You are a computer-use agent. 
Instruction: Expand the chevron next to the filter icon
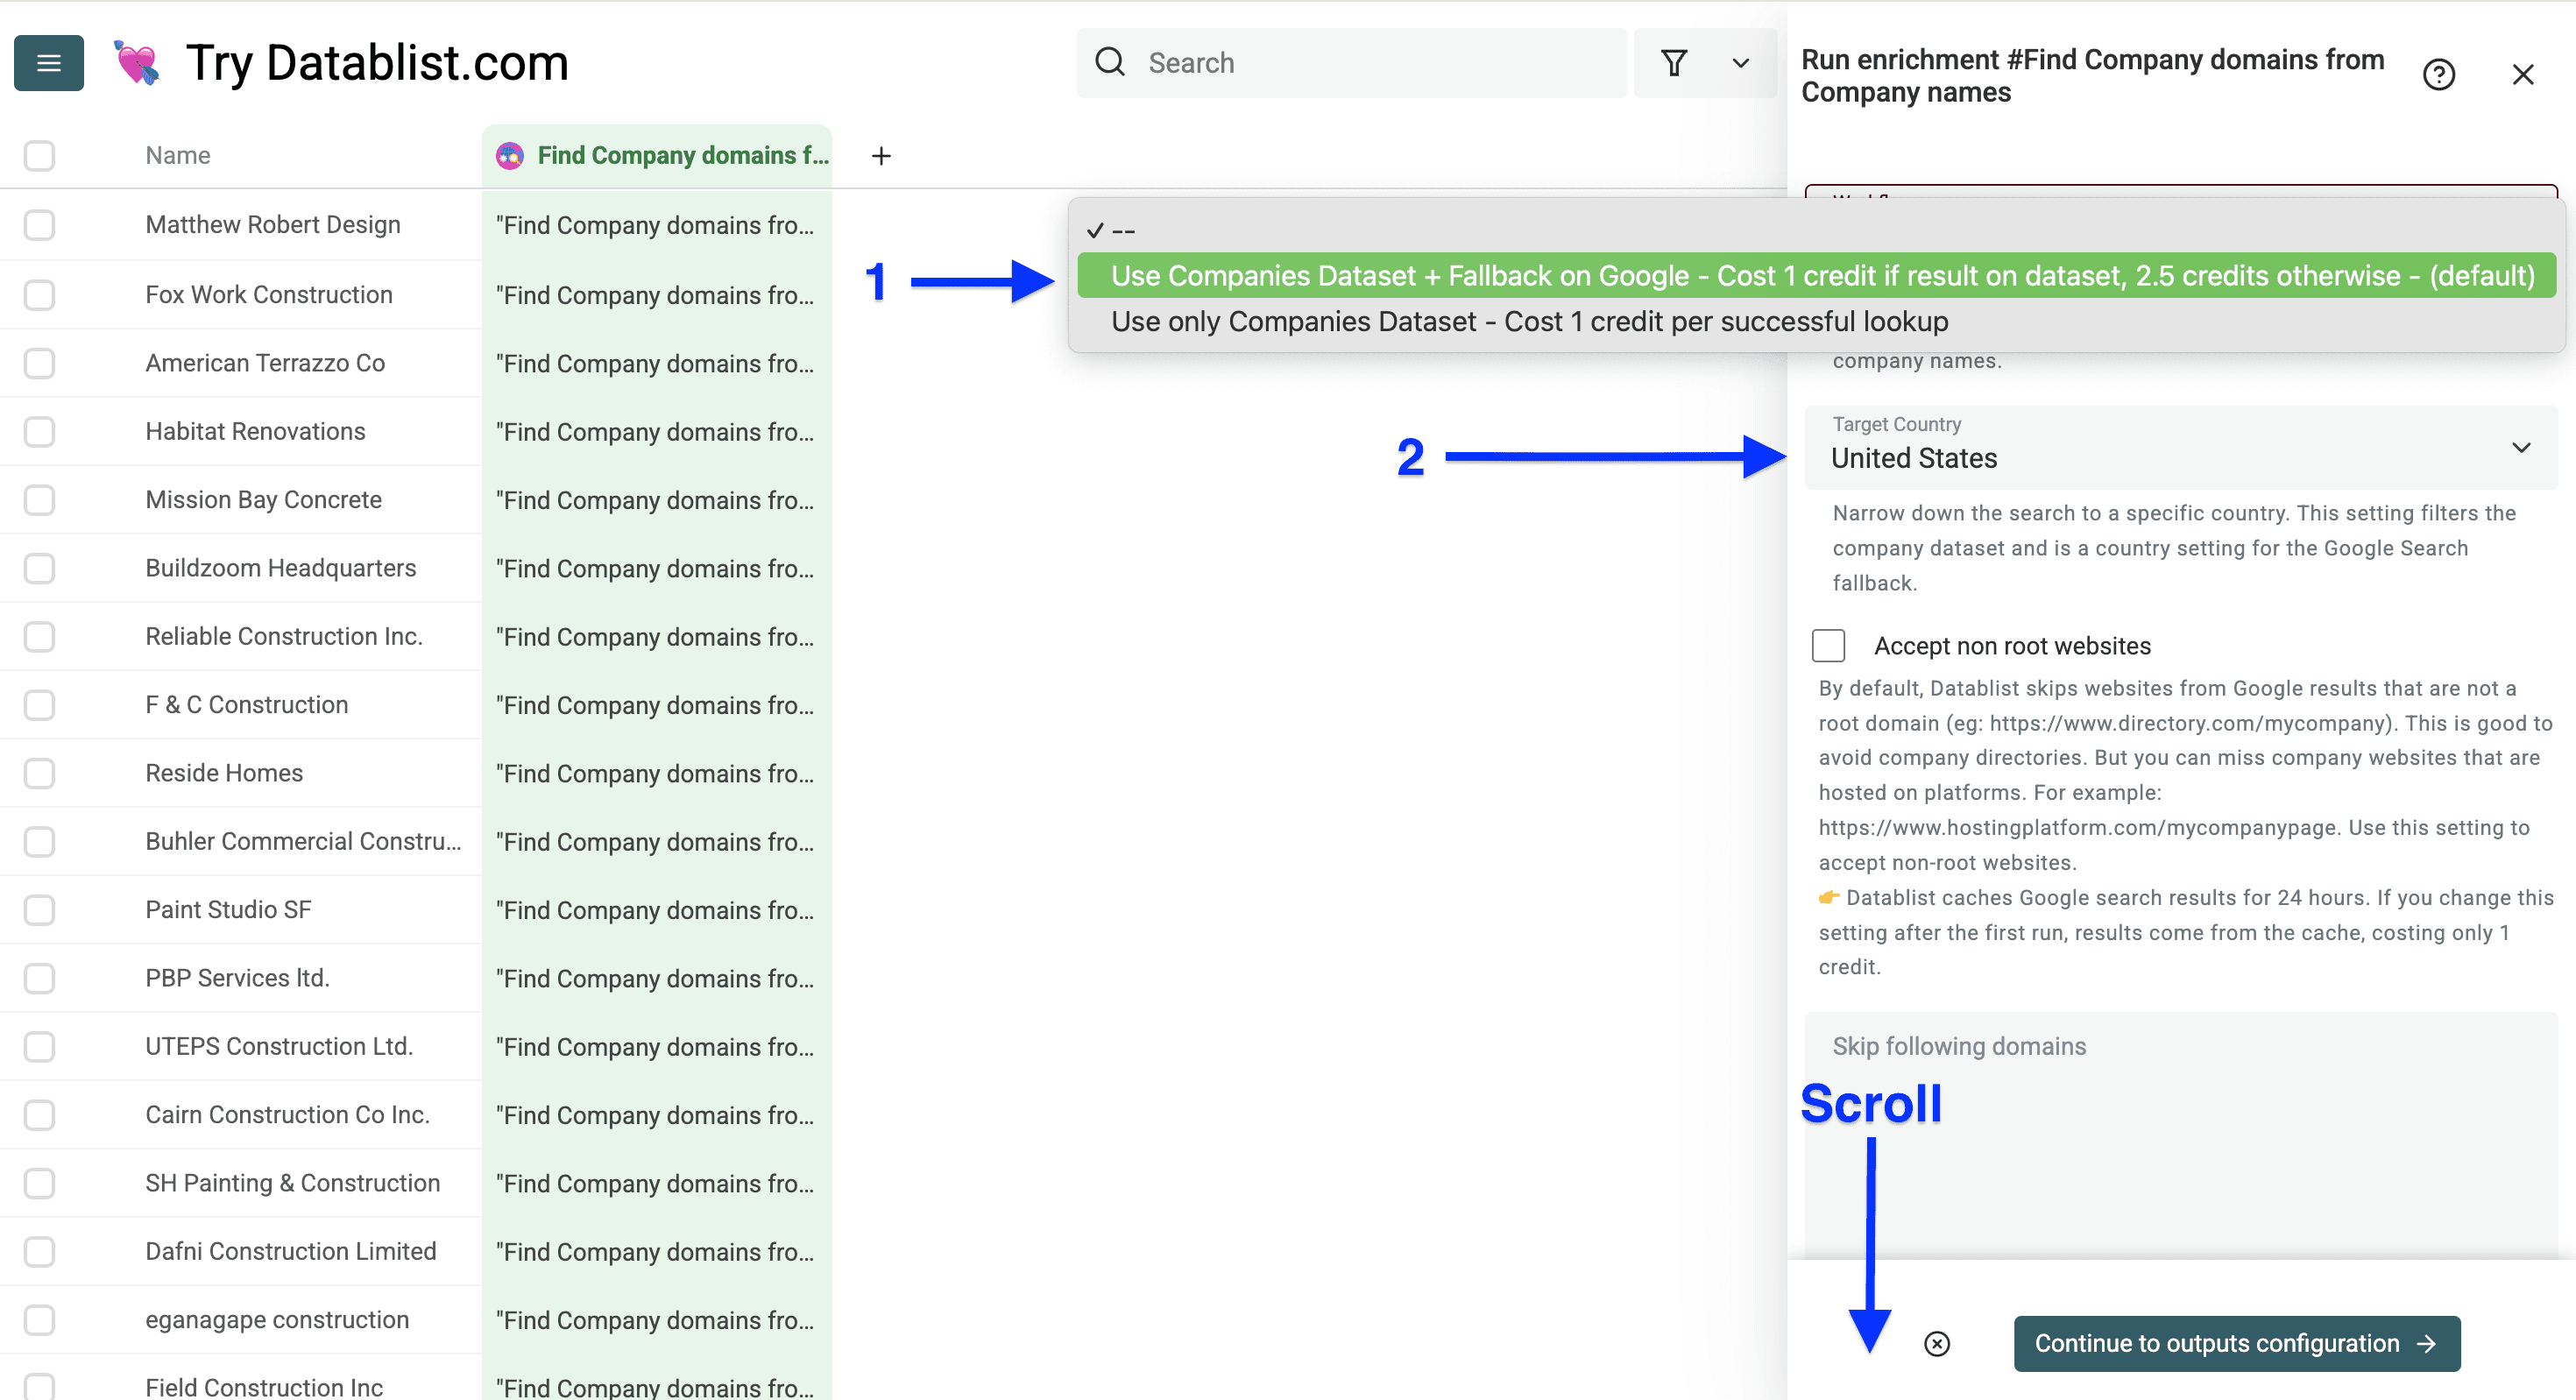1738,62
